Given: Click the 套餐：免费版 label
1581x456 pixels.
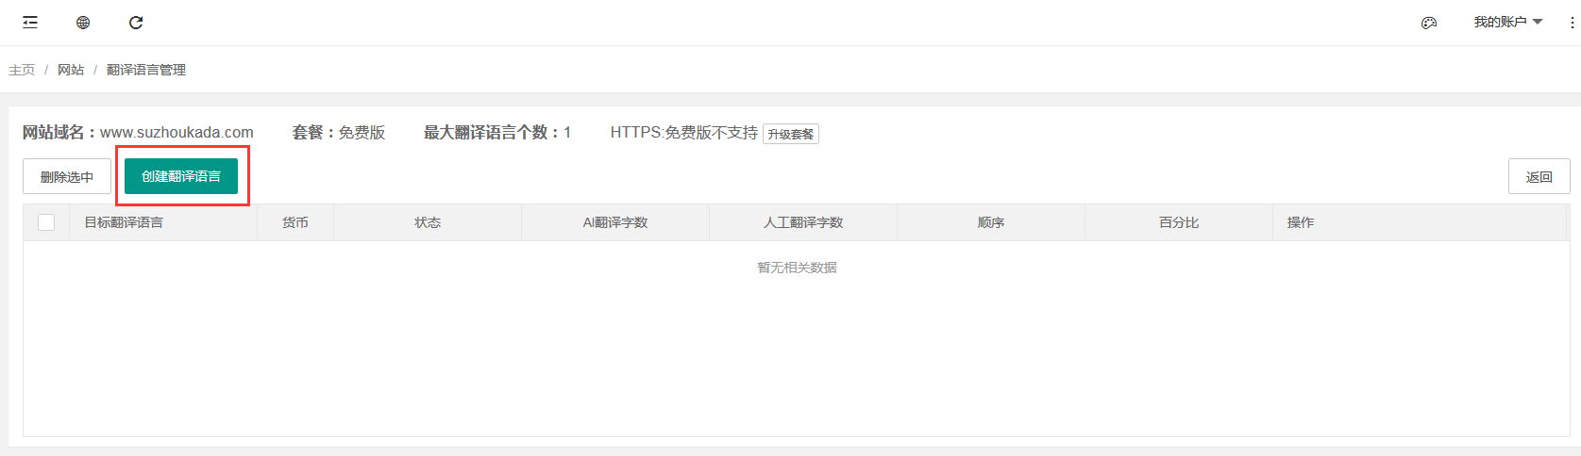Looking at the screenshot, I should point(339,133).
